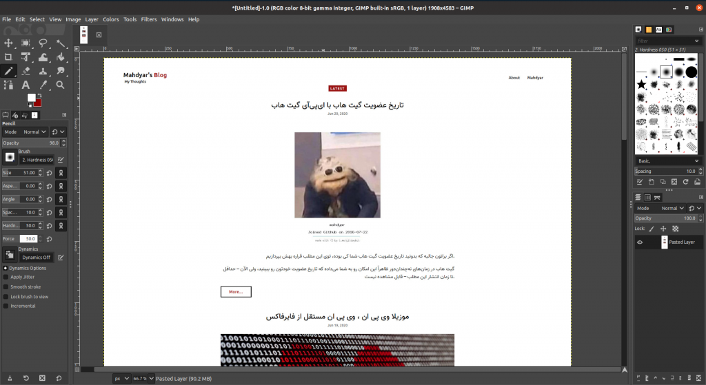
Task: Expand the Dynamics Options section
Action: (6, 268)
